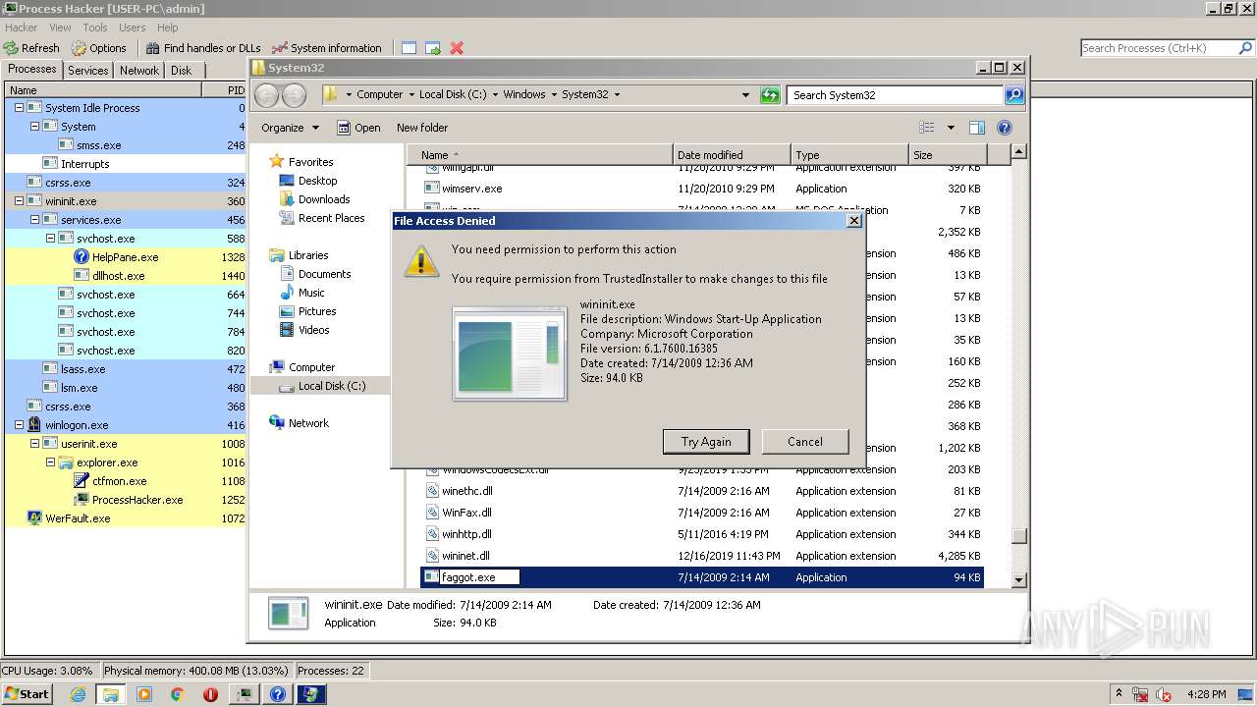
Task: Open the Hacker menu
Action: point(21,27)
